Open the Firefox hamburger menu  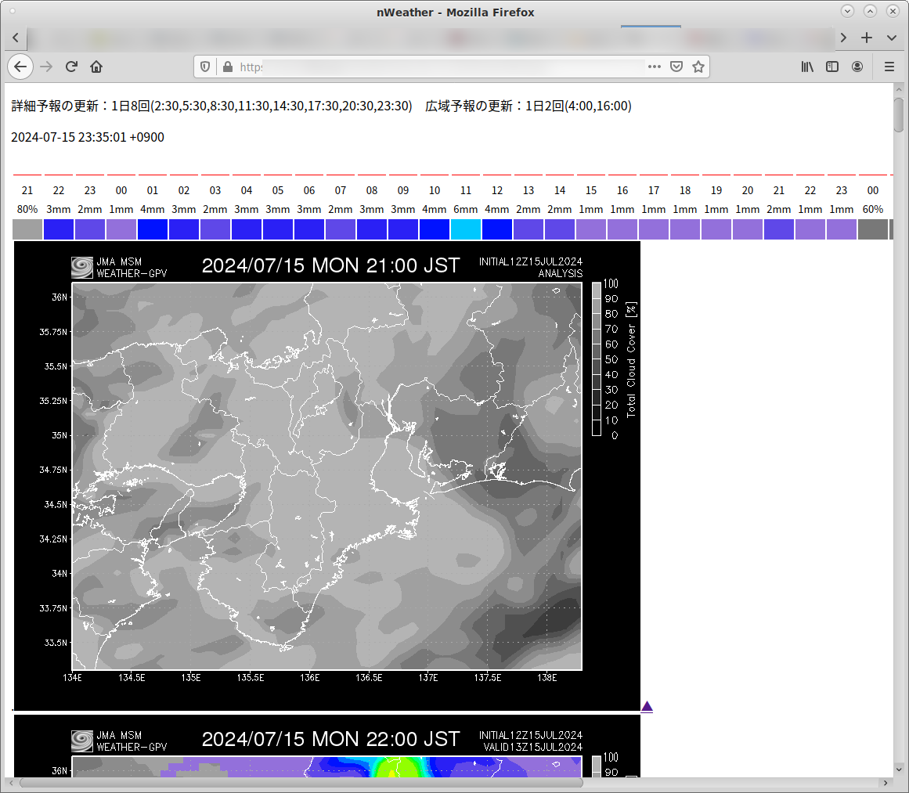coord(889,67)
